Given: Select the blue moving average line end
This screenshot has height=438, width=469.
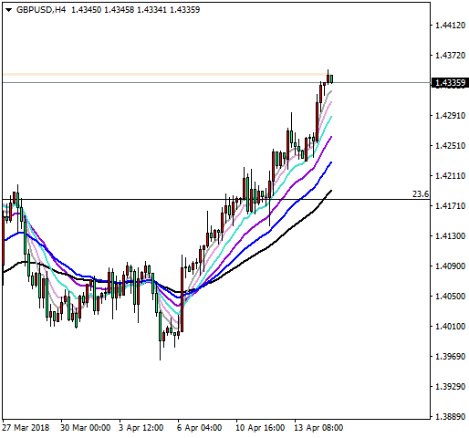Looking at the screenshot, I should click(331, 162).
